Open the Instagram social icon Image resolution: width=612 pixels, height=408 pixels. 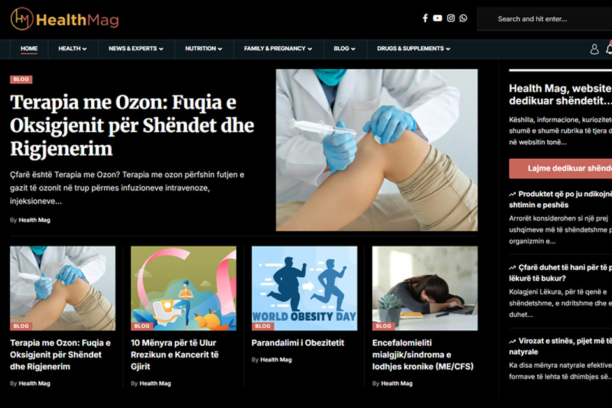coord(451,18)
